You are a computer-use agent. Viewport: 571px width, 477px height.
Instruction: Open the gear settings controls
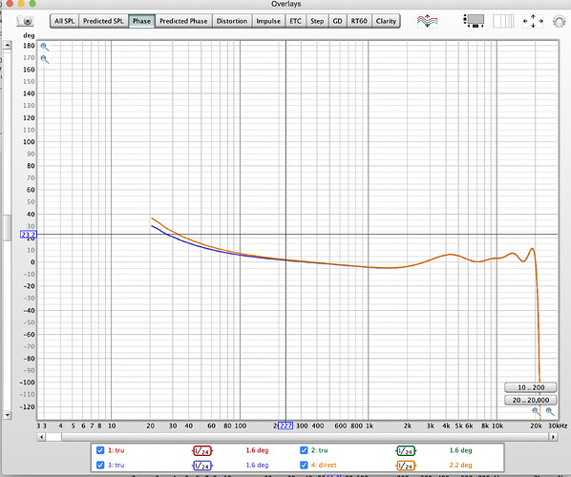click(x=560, y=21)
